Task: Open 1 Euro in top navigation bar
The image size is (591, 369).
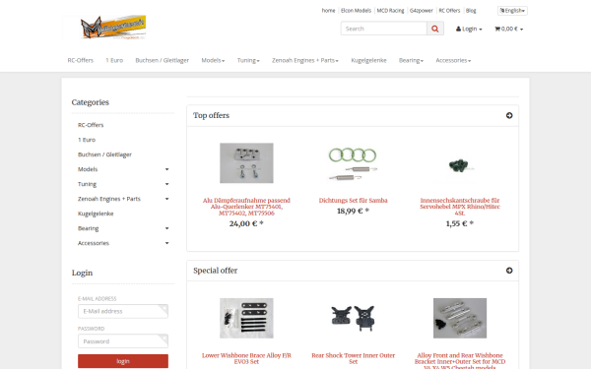Action: coord(114,60)
